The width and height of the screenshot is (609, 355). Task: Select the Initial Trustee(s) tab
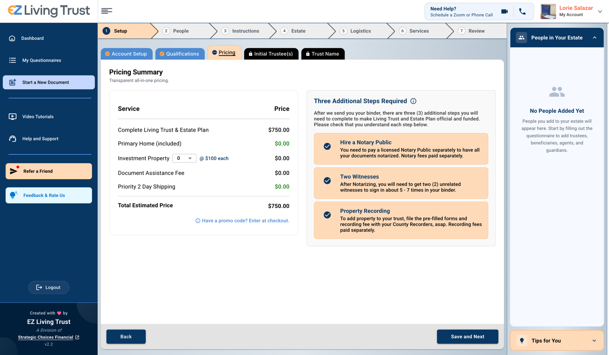point(271,54)
